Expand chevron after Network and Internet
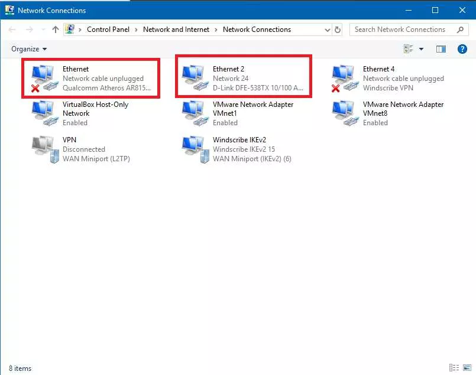Viewport: 476px width, 375px height. 216,30
